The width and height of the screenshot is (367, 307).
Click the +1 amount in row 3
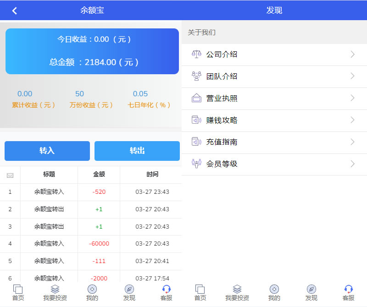[x=99, y=226]
